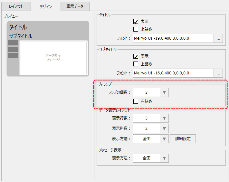The image size is (229, 182).
Task: Open font picker for サブタイトル (...)
Action: pos(218,73)
